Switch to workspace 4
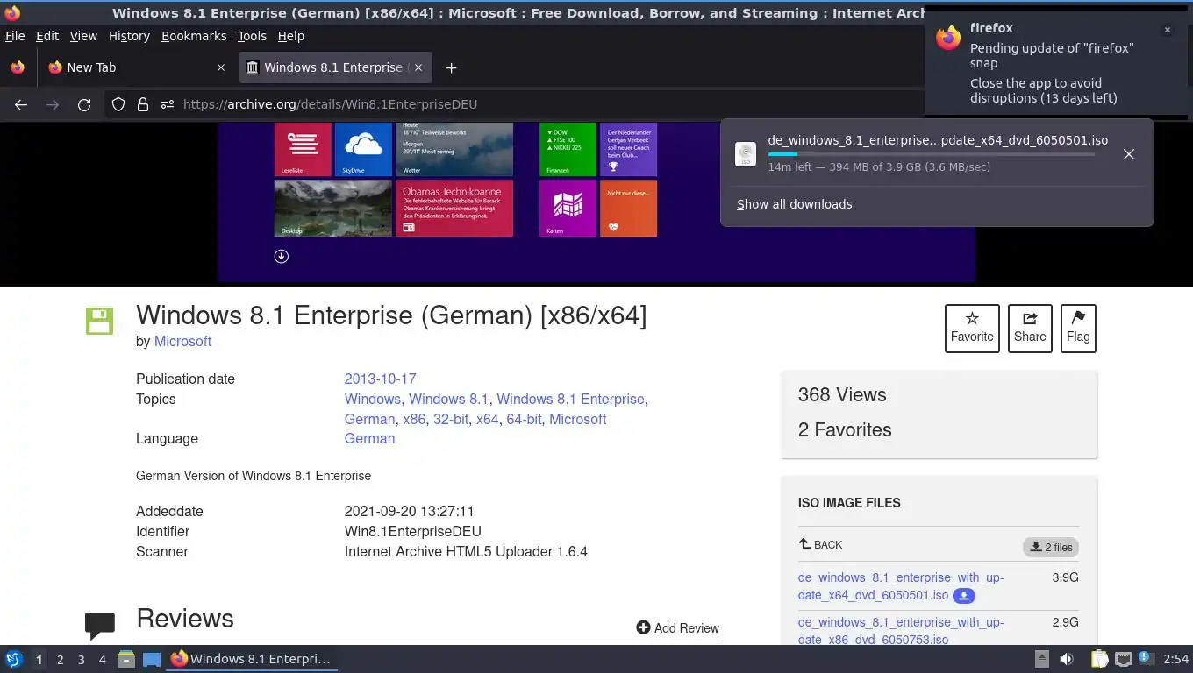1193x673 pixels. click(x=102, y=660)
